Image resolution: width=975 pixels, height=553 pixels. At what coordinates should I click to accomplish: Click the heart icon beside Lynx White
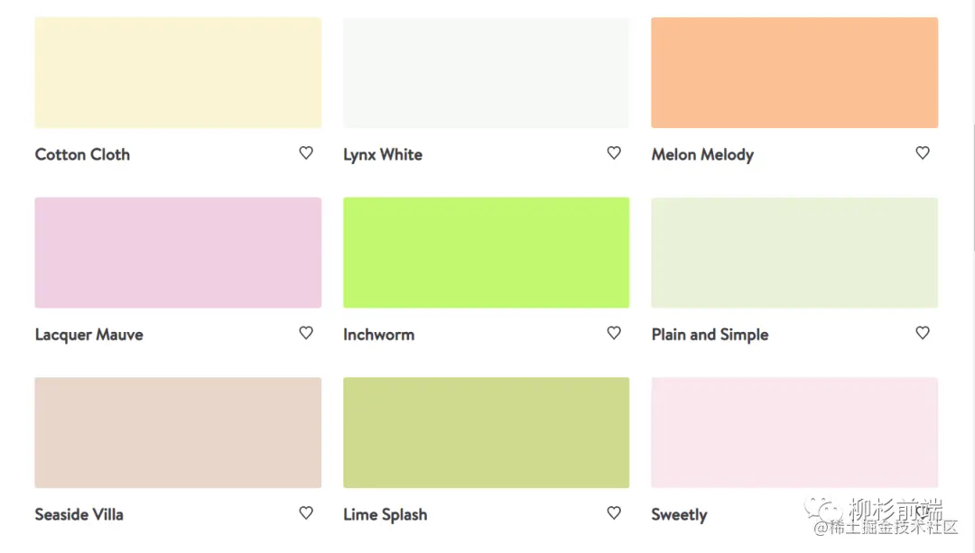(x=614, y=153)
